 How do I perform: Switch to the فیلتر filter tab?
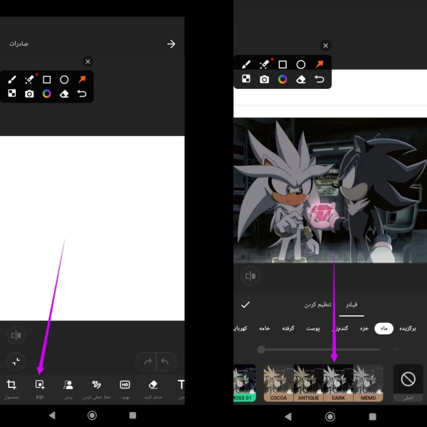point(352,305)
